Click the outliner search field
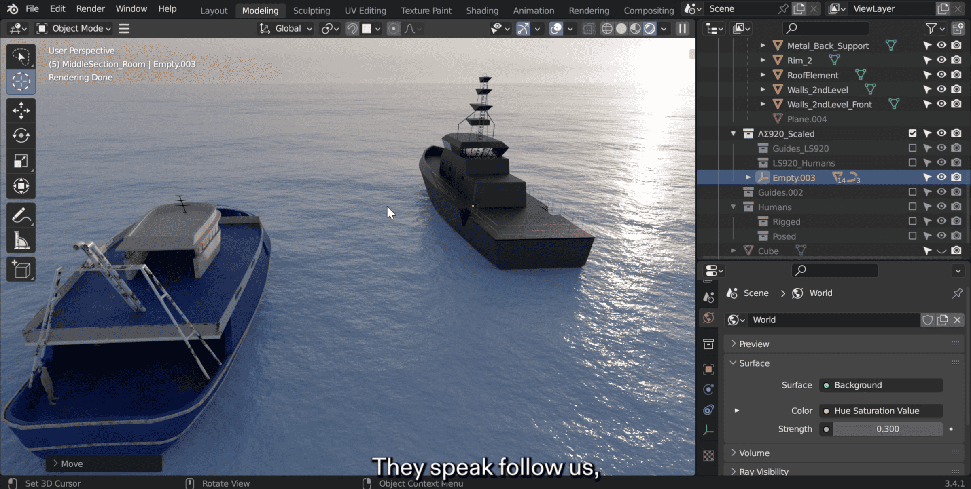 tap(827, 28)
